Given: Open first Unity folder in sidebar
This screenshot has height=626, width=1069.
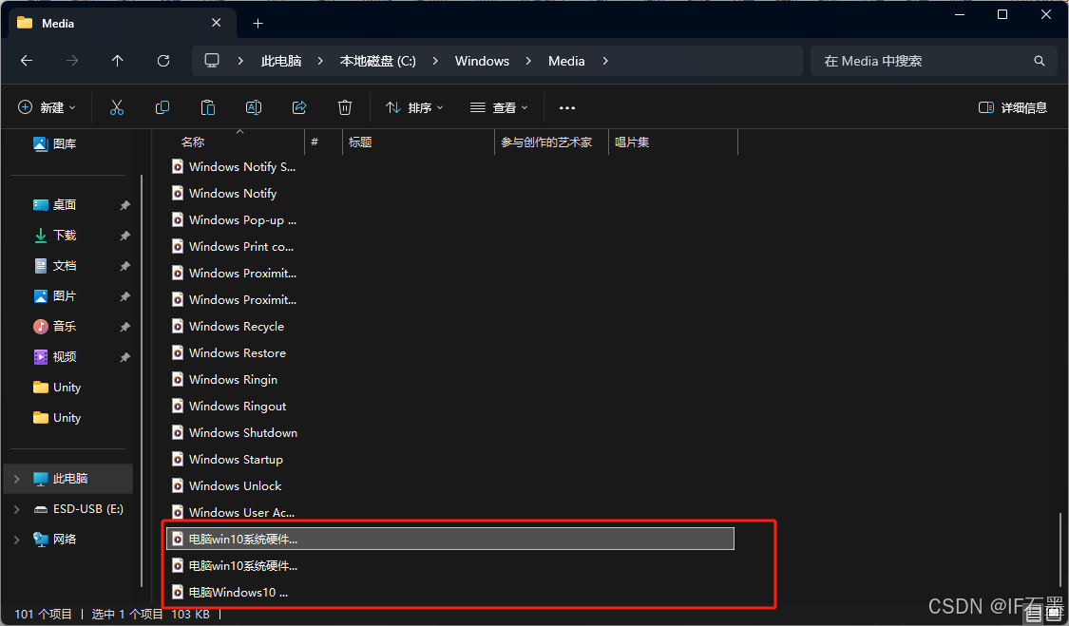Looking at the screenshot, I should [x=68, y=388].
